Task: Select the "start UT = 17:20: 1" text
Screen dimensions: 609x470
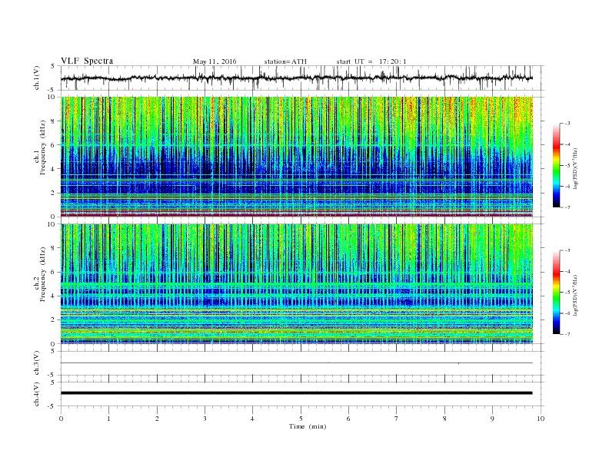Action: pos(371,61)
